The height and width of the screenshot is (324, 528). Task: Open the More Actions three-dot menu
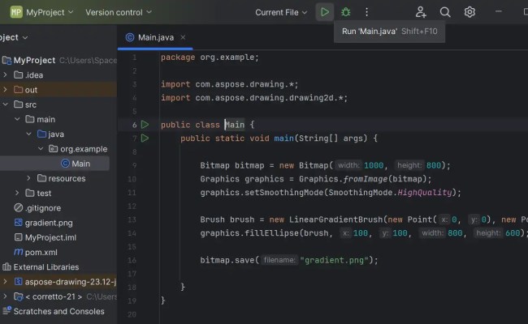(366, 12)
